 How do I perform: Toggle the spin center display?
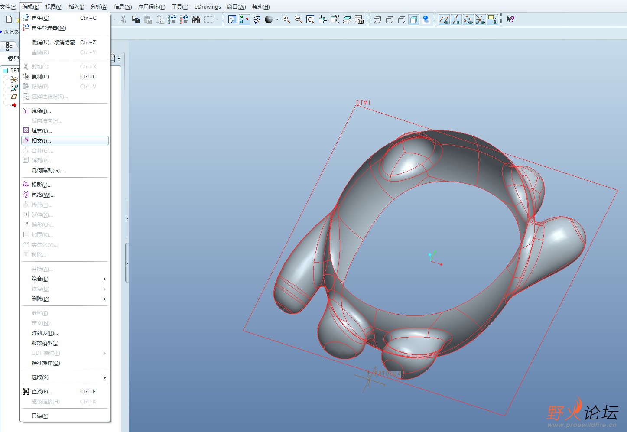coord(244,19)
